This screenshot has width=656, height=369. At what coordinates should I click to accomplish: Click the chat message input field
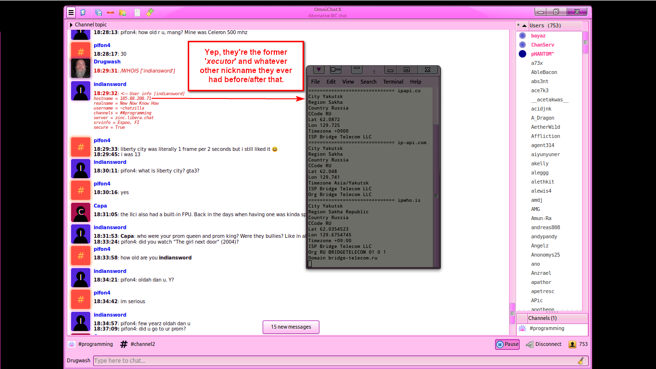click(340, 361)
